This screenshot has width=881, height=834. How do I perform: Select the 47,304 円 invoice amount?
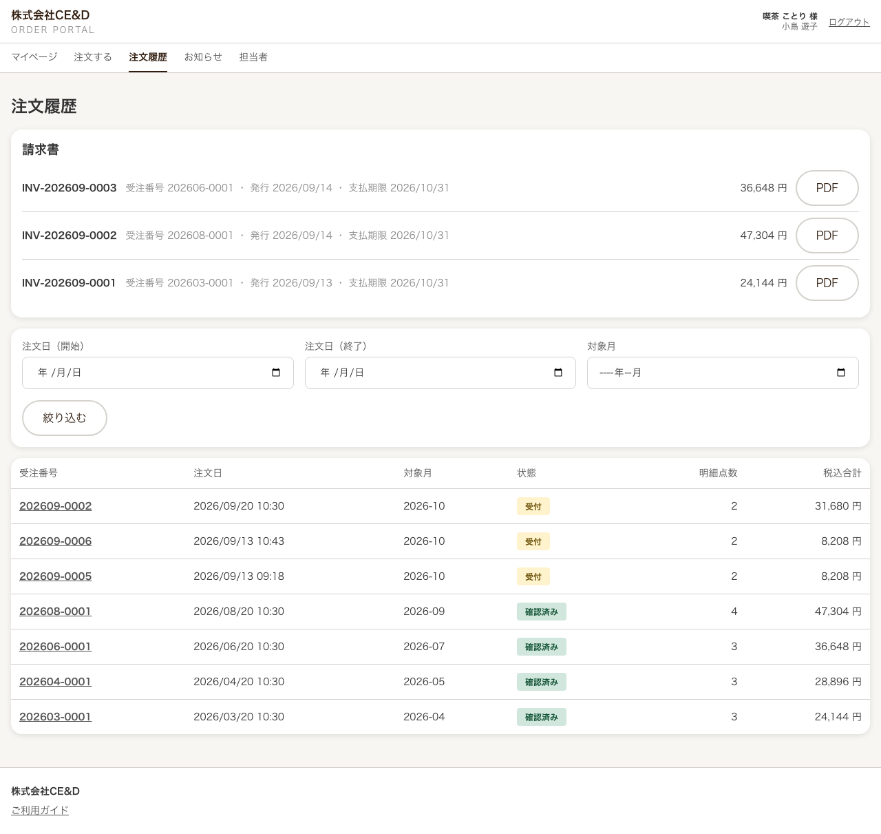pos(763,236)
